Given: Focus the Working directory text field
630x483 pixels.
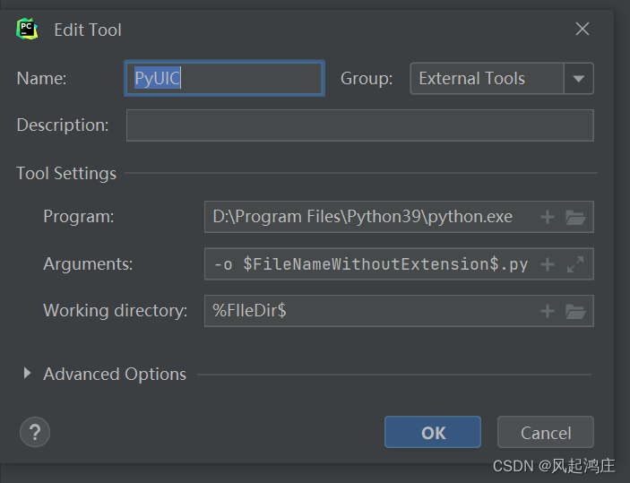Looking at the screenshot, I should [367, 311].
